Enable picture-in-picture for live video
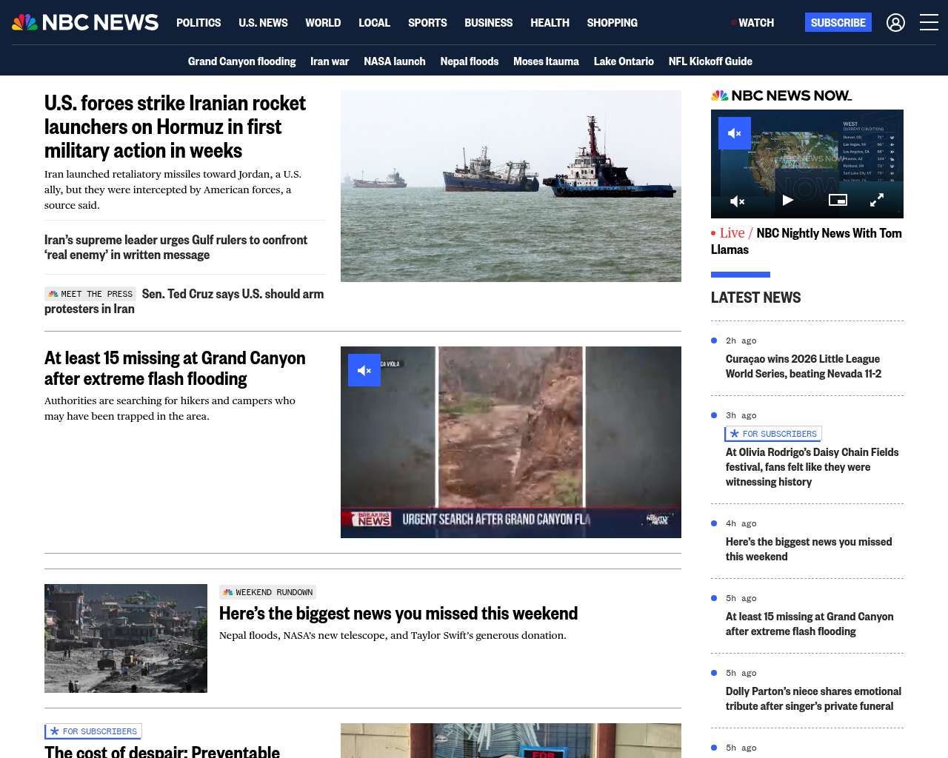Screen dimensions: 948x758 click(838, 200)
